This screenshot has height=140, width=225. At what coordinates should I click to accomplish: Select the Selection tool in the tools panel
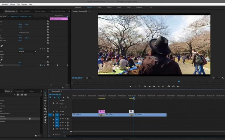point(45,93)
